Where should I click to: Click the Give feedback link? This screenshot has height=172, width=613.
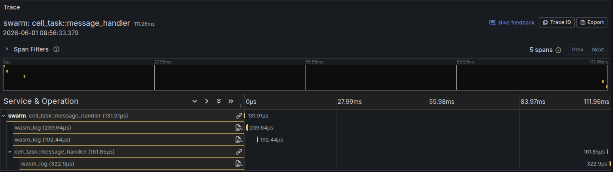click(x=512, y=22)
